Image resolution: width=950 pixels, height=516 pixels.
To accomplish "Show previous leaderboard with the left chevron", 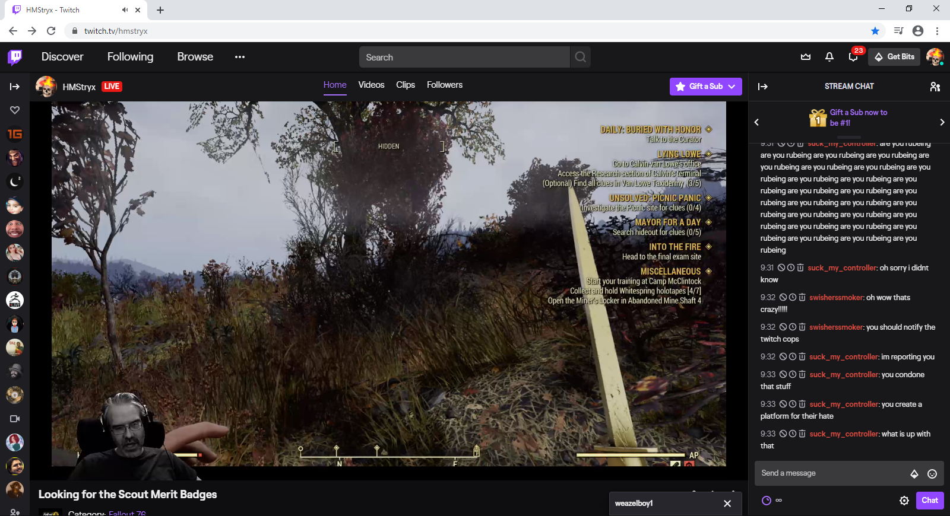I will click(x=756, y=122).
